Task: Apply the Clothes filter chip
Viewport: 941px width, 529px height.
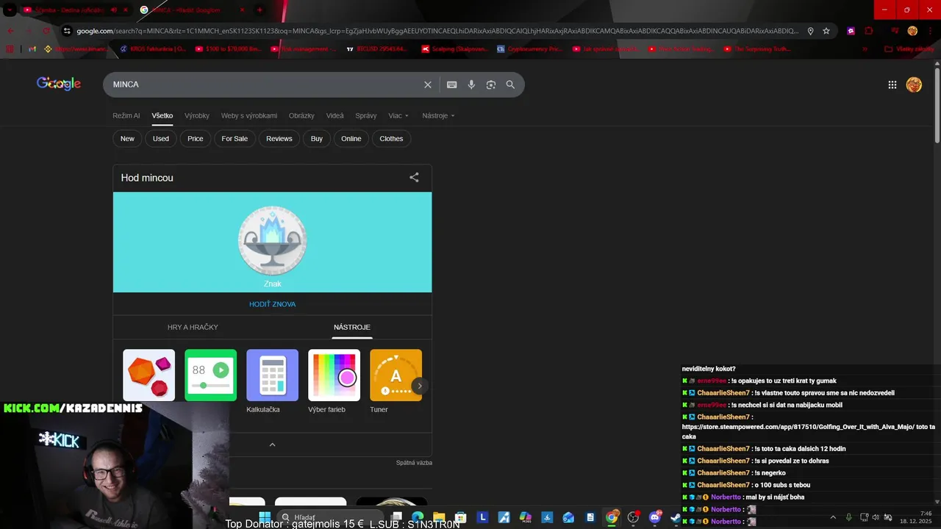Action: [x=391, y=138]
